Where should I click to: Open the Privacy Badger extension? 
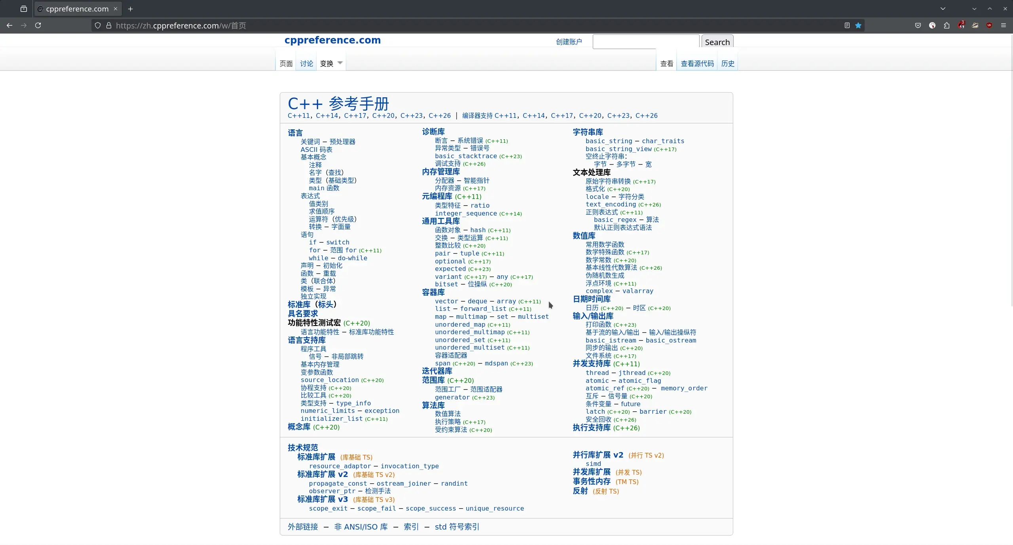975,25
